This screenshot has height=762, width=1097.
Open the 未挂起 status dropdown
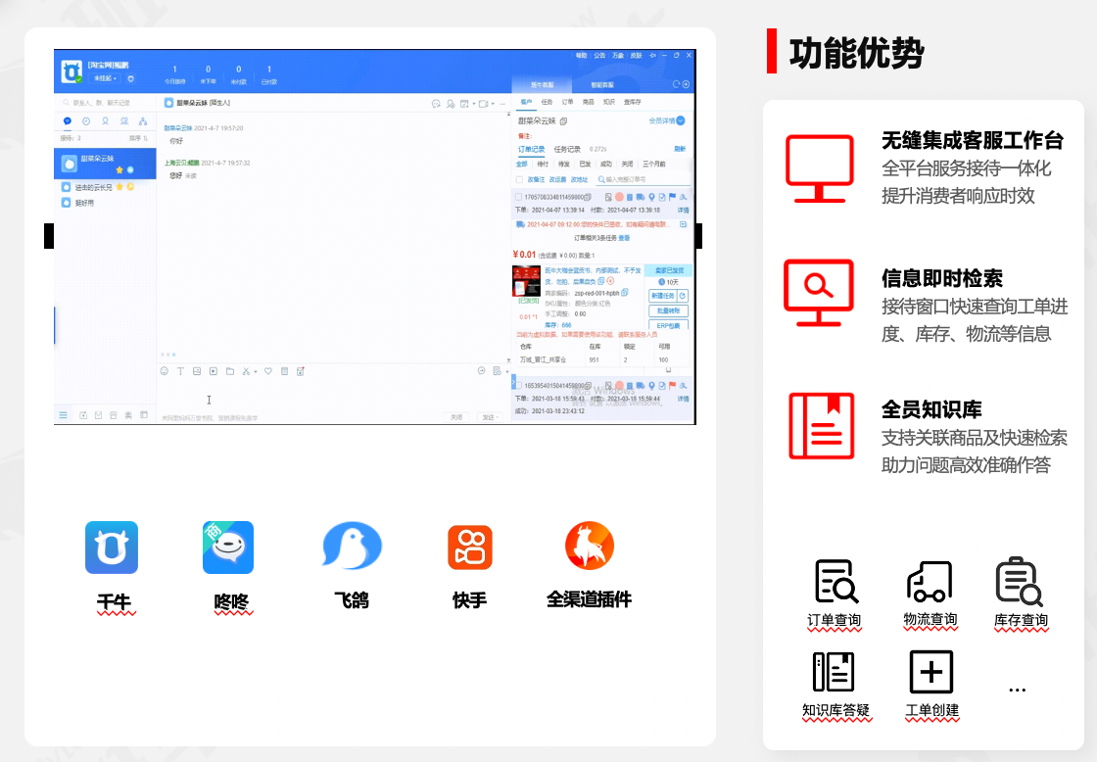click(104, 78)
